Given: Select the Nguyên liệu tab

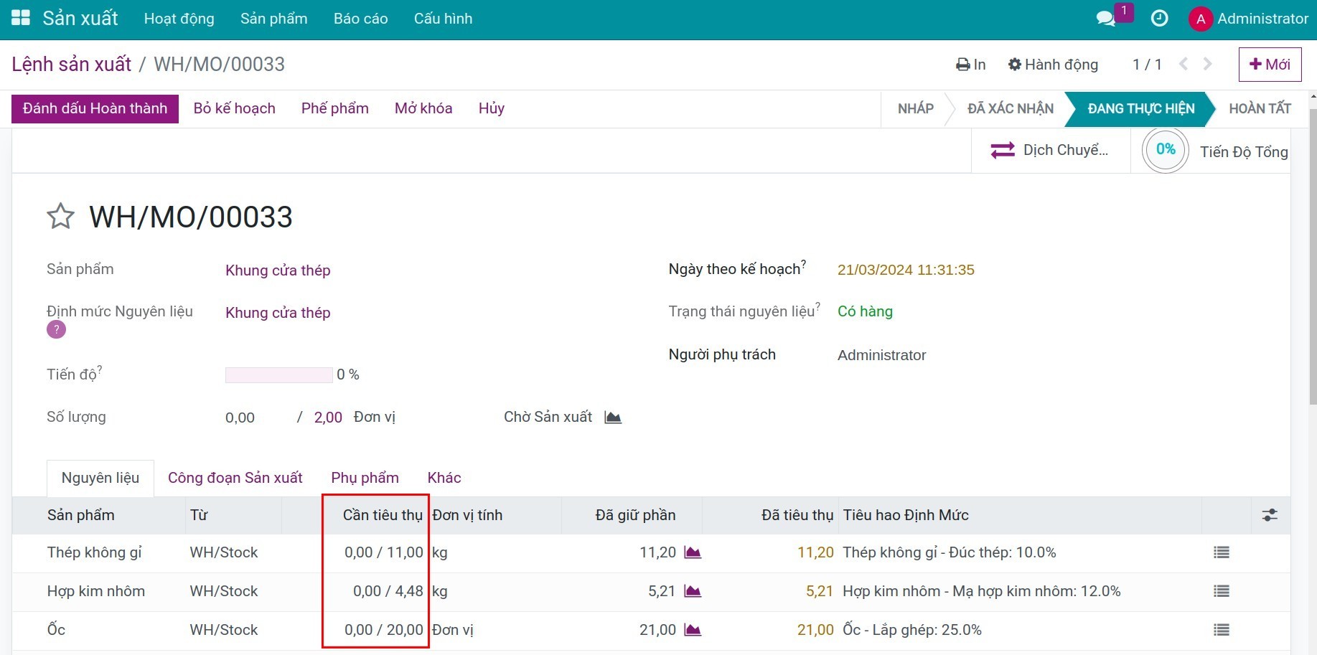Looking at the screenshot, I should tap(100, 478).
